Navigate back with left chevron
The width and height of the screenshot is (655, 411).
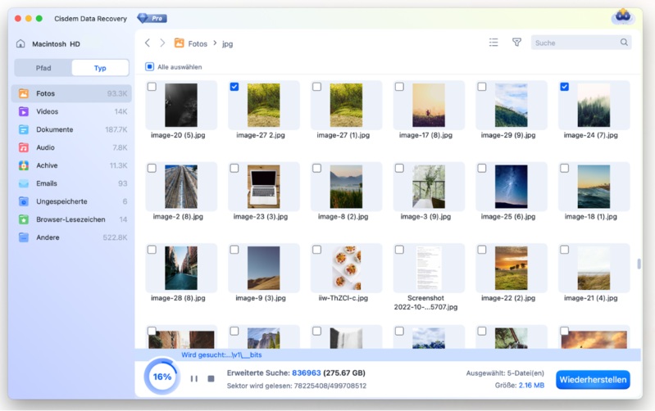tap(148, 43)
